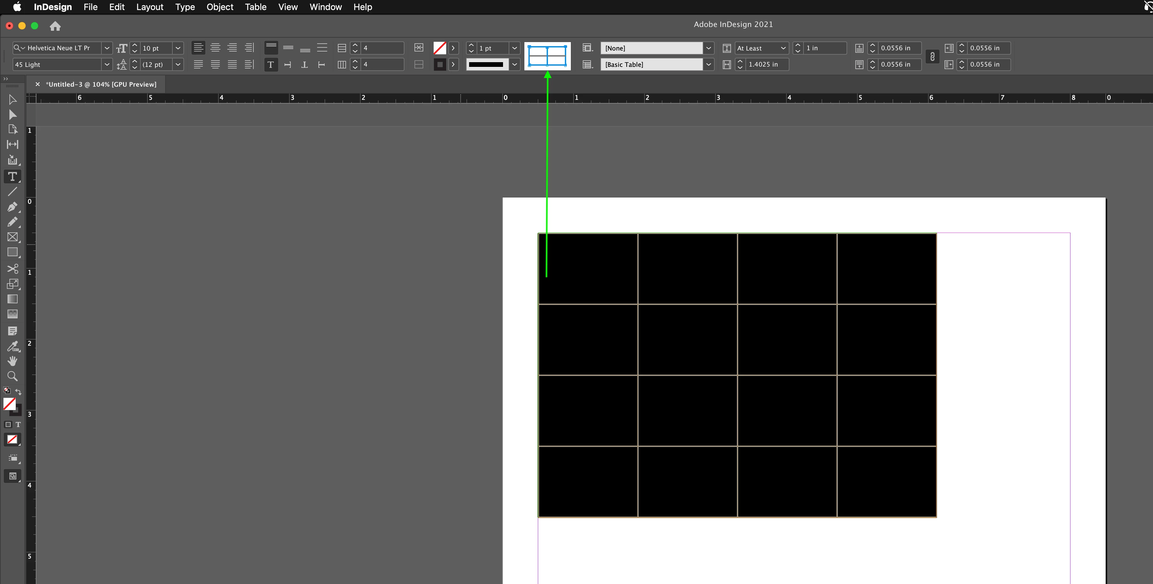Click the Merge Cells icon
This screenshot has width=1153, height=584.
[x=419, y=48]
